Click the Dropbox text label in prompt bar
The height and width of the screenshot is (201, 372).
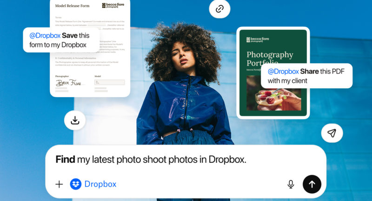coord(100,184)
